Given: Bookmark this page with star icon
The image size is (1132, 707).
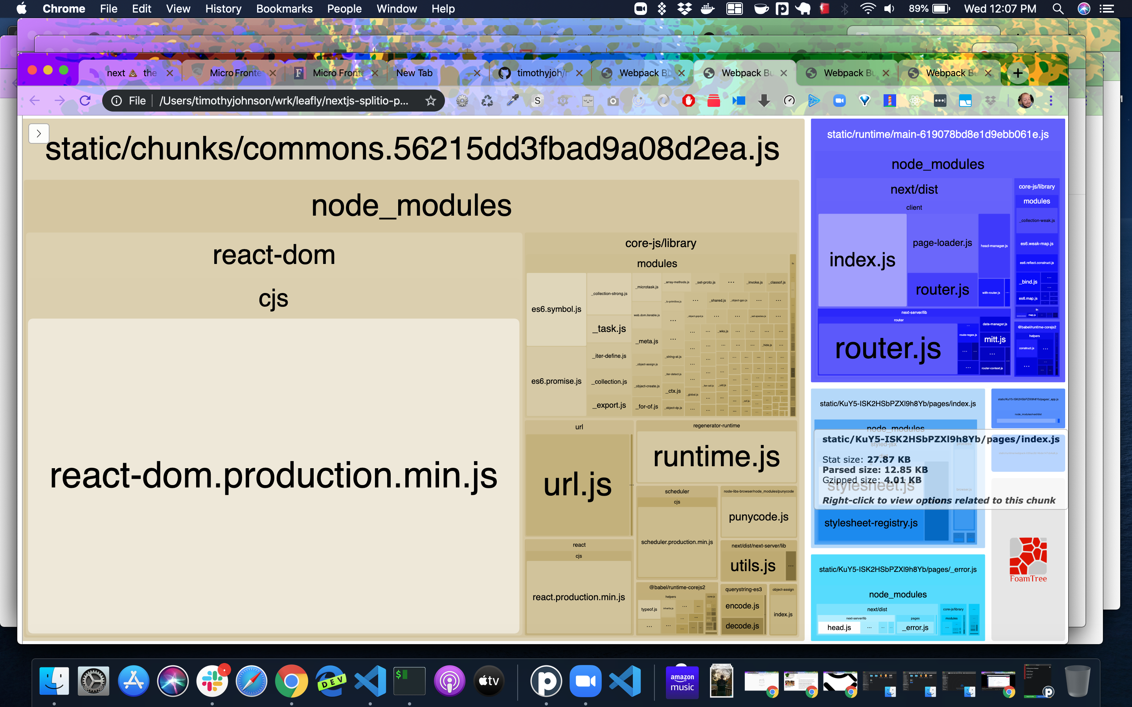Looking at the screenshot, I should coord(430,101).
